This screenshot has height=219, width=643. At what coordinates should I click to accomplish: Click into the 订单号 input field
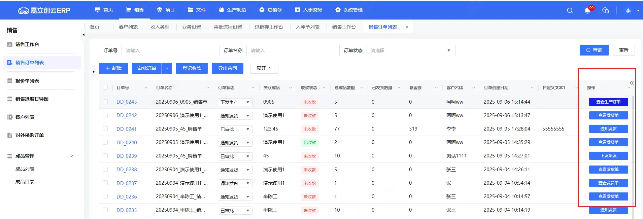point(168,50)
